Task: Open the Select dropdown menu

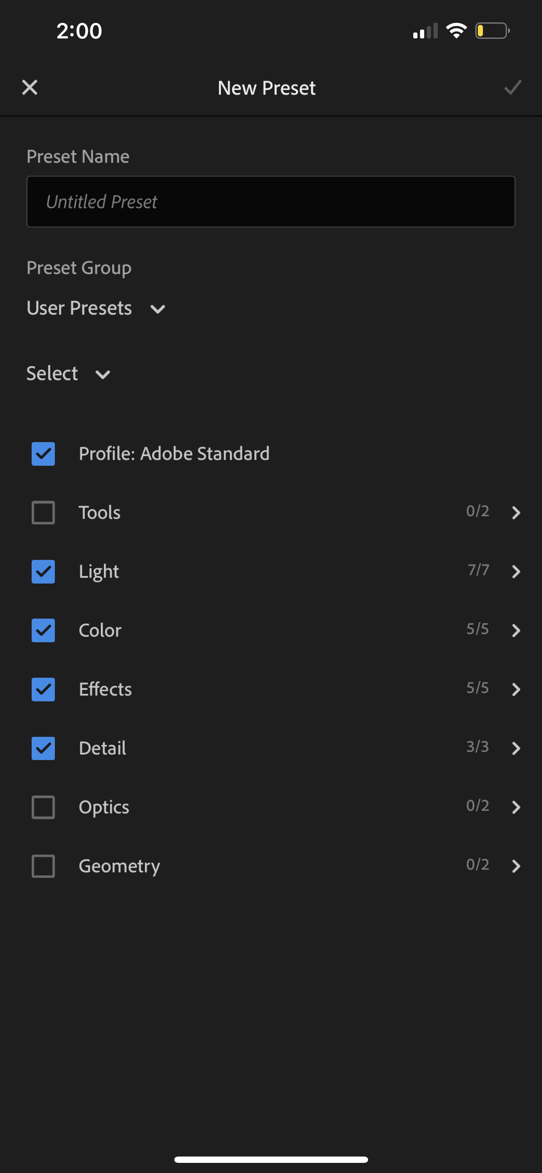Action: tap(68, 374)
